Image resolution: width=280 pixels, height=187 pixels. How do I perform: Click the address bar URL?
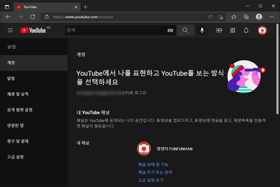pos(83,17)
